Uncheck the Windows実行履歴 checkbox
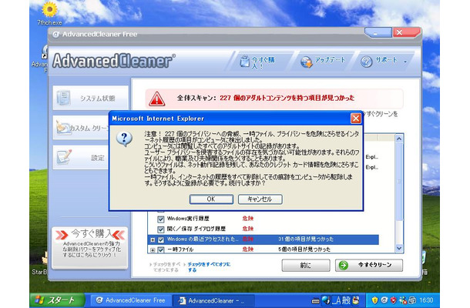Screen dimensions: 470x308 pos(161,219)
